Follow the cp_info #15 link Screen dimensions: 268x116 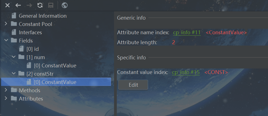coord(186,72)
